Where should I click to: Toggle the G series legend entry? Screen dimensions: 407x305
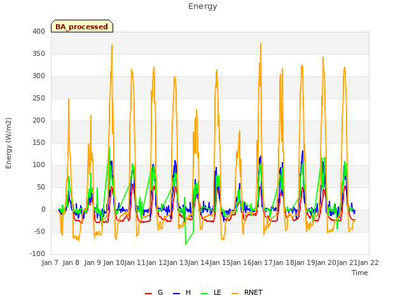click(154, 292)
